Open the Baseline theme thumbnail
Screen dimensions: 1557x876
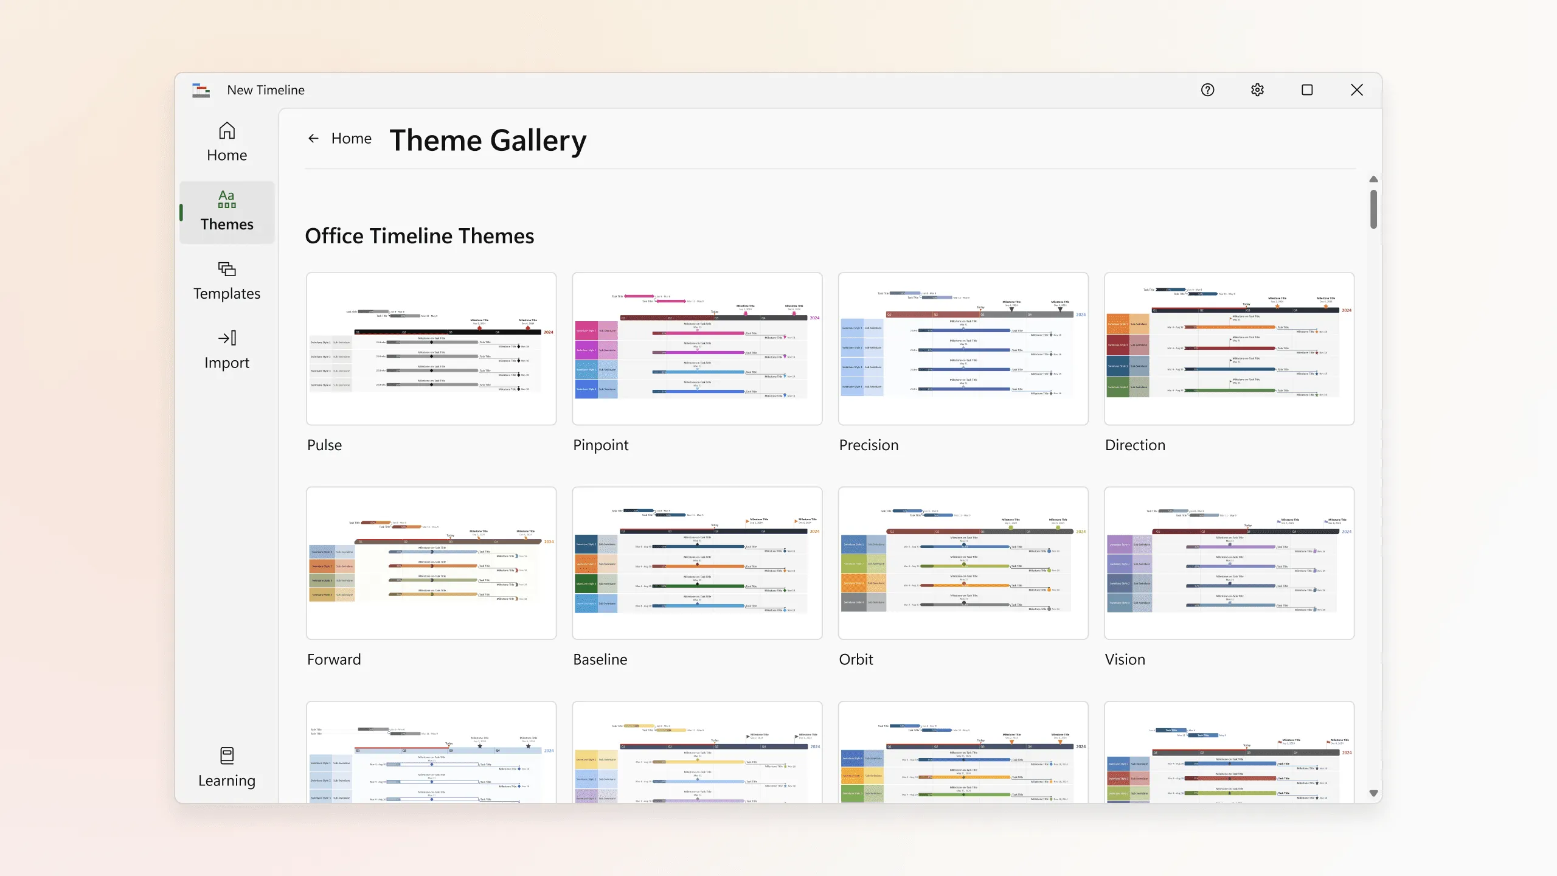[x=697, y=563]
